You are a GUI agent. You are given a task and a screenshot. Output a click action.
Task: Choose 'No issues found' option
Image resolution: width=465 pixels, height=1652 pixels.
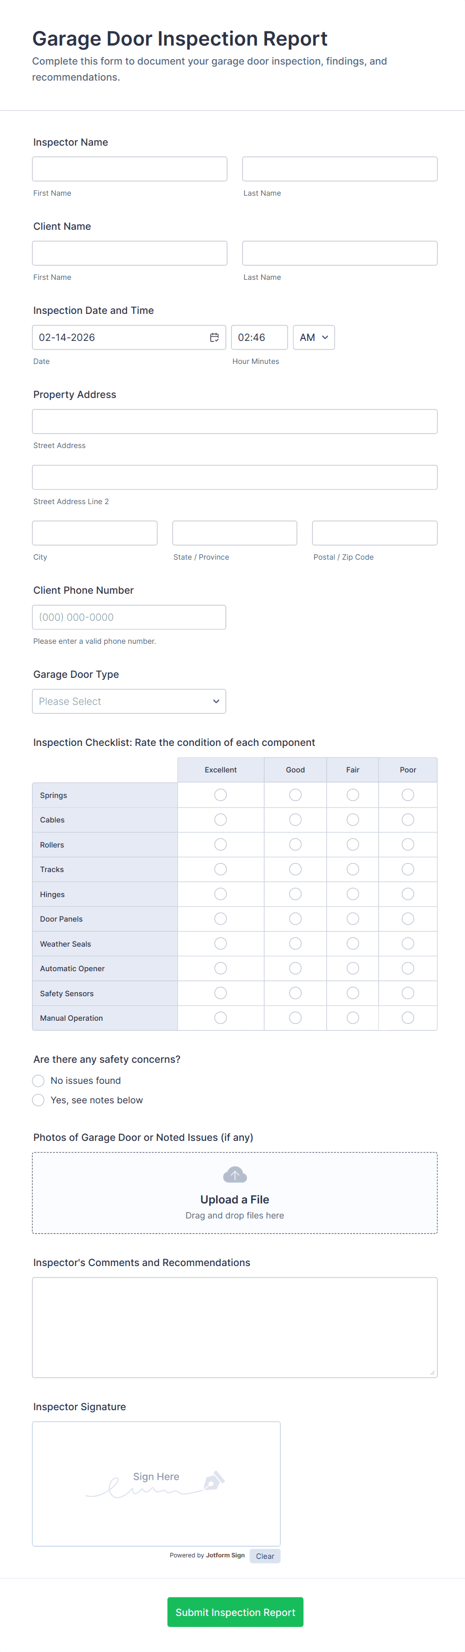click(38, 1081)
